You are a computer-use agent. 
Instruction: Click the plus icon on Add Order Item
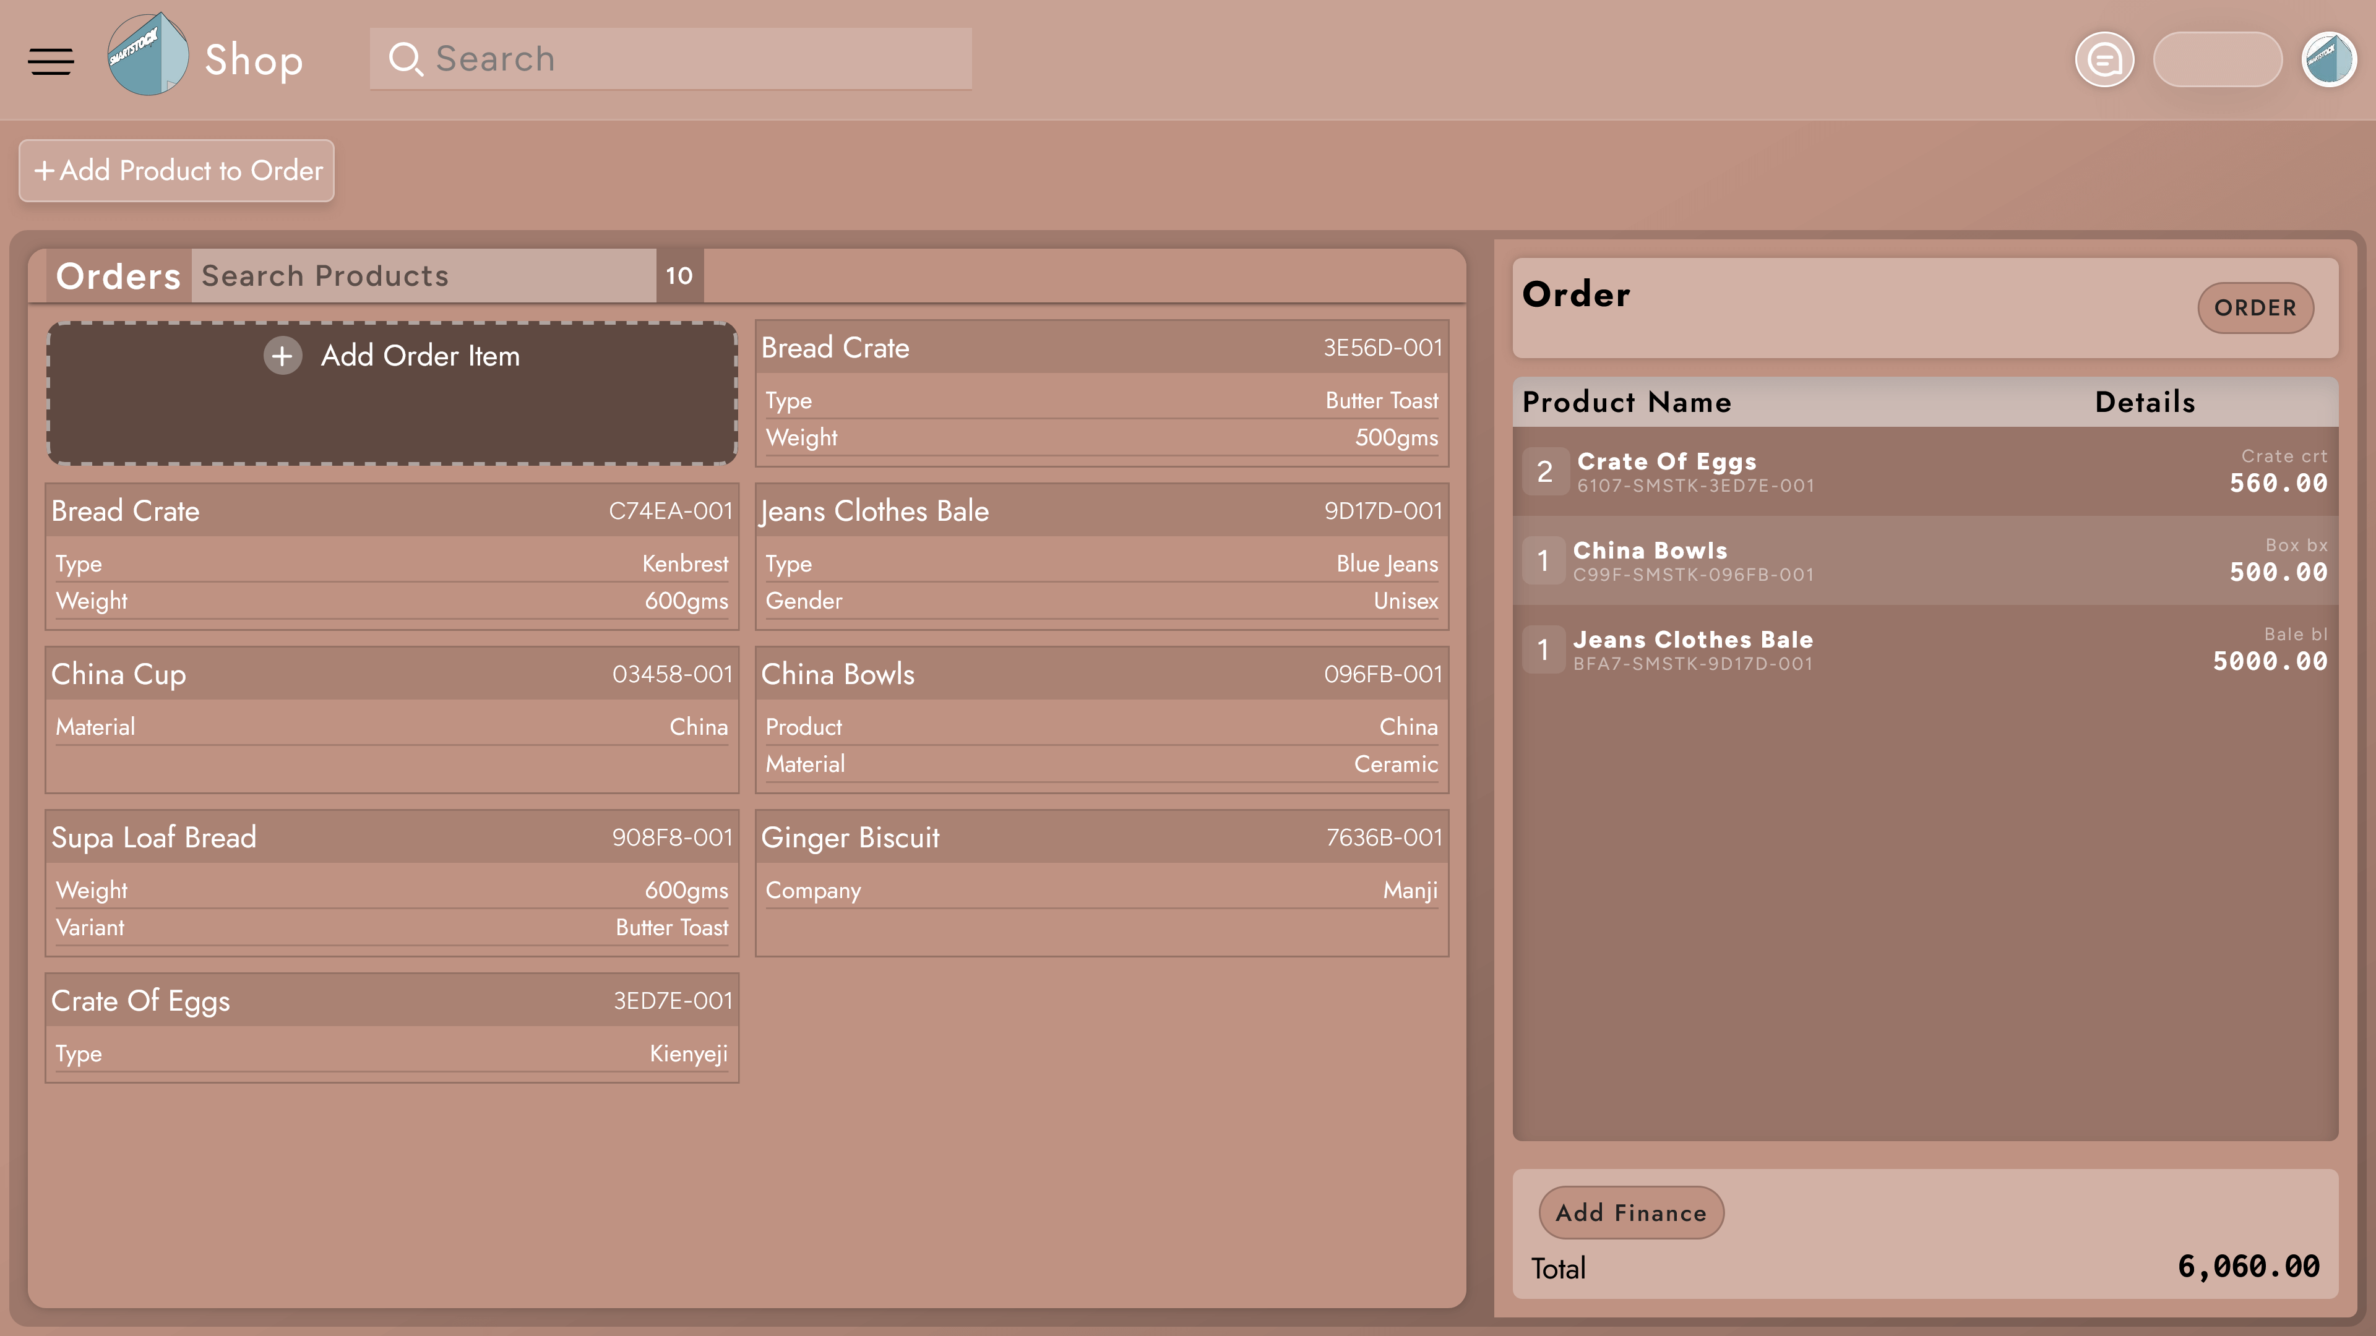282,356
